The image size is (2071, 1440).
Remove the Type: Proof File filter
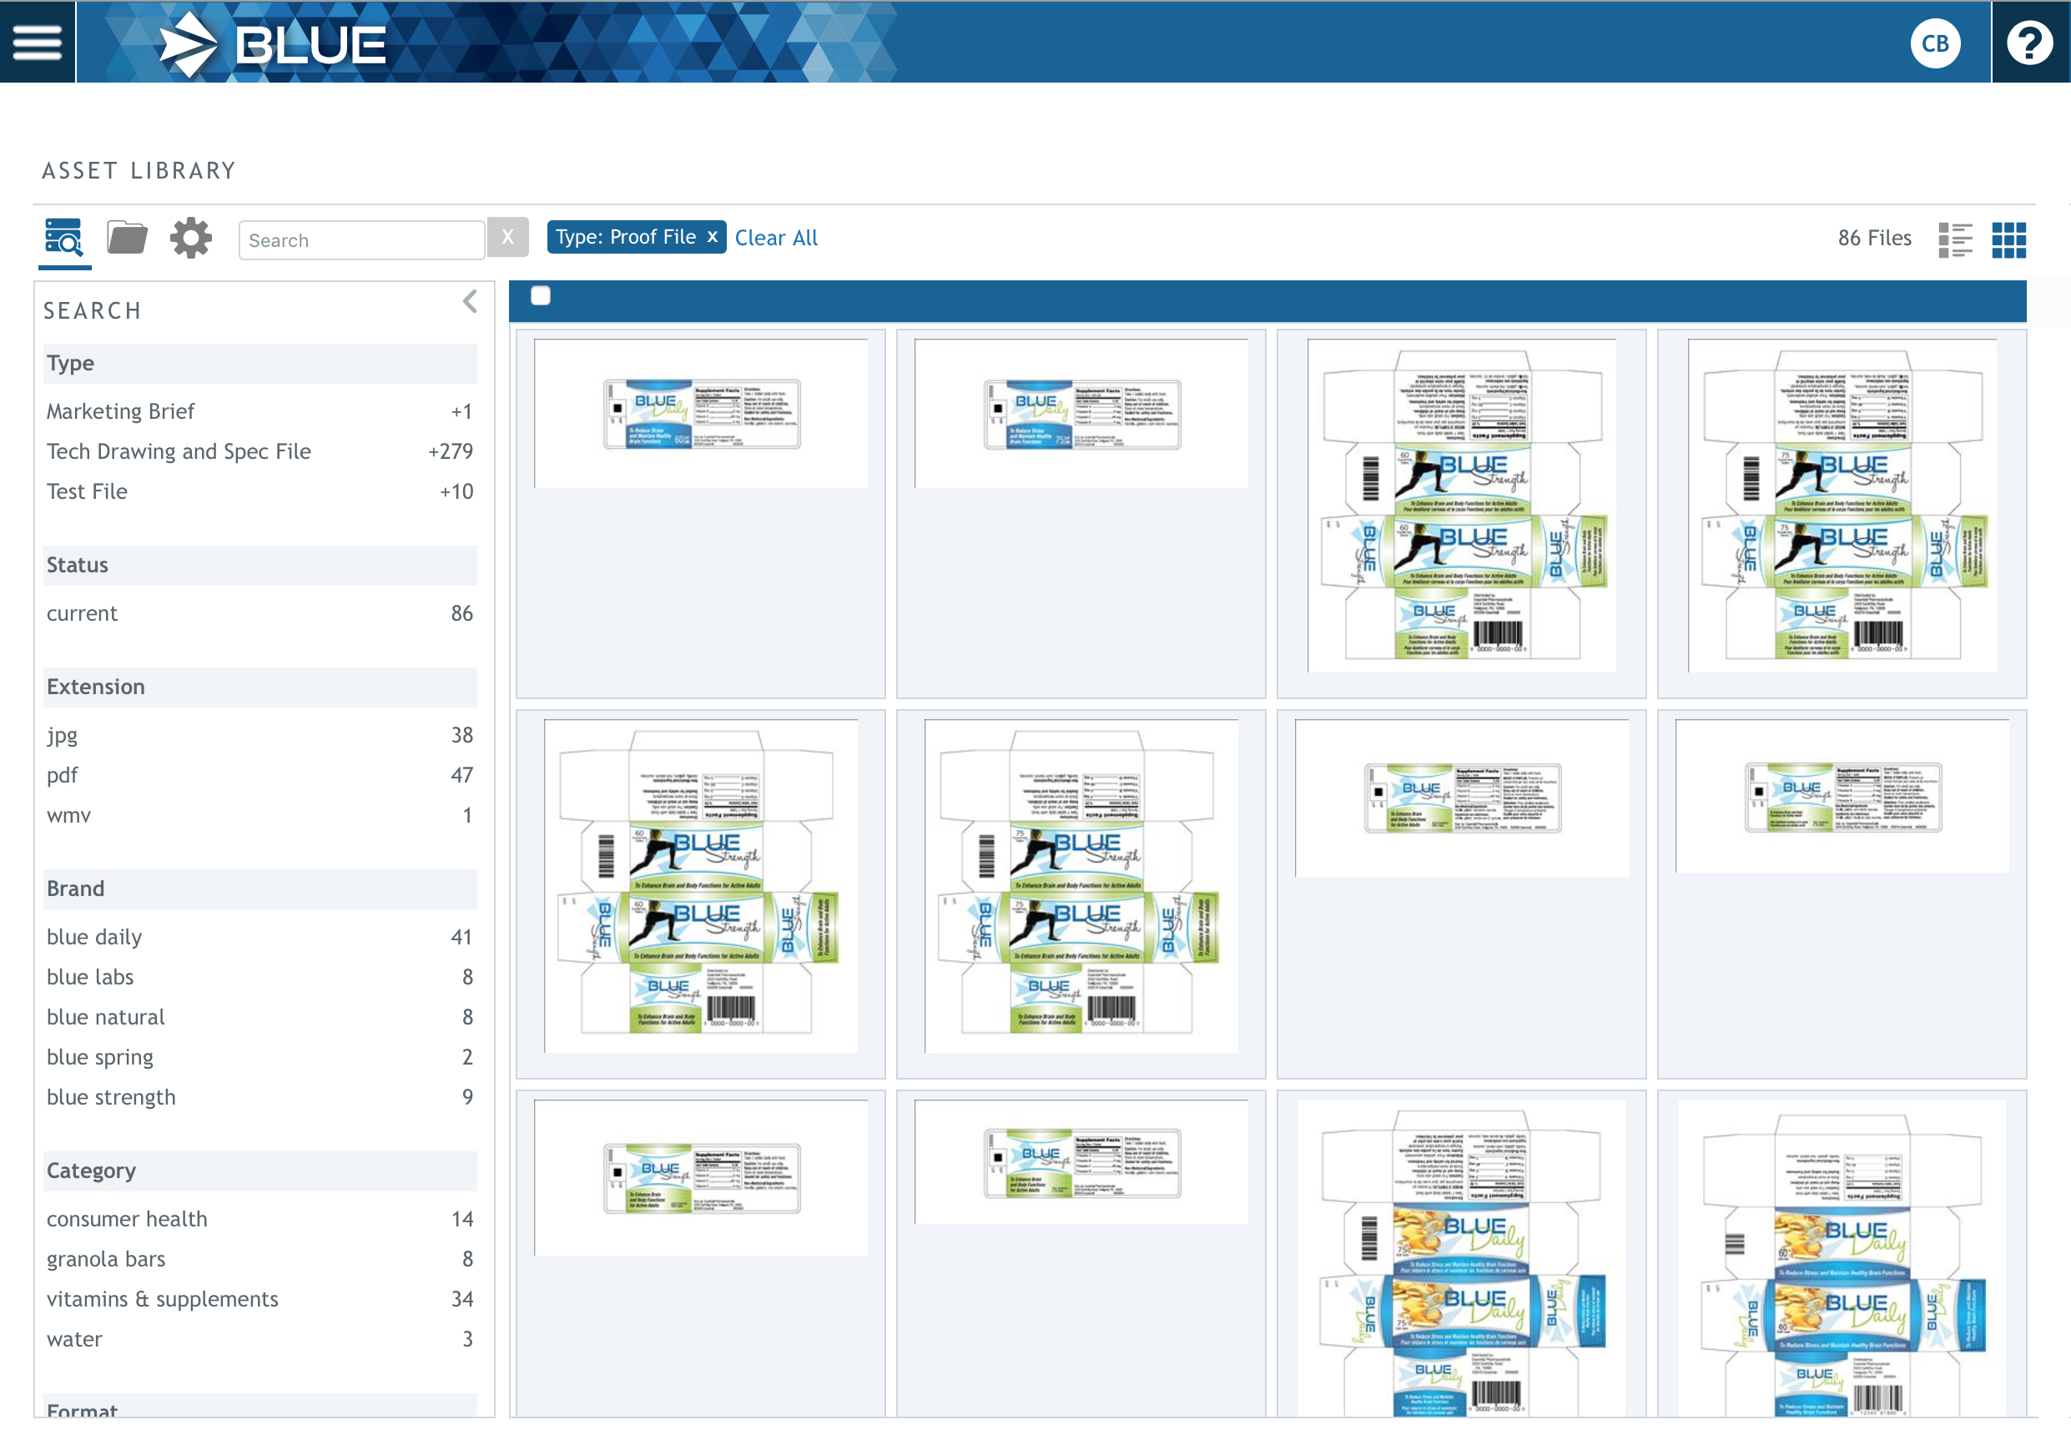[712, 236]
